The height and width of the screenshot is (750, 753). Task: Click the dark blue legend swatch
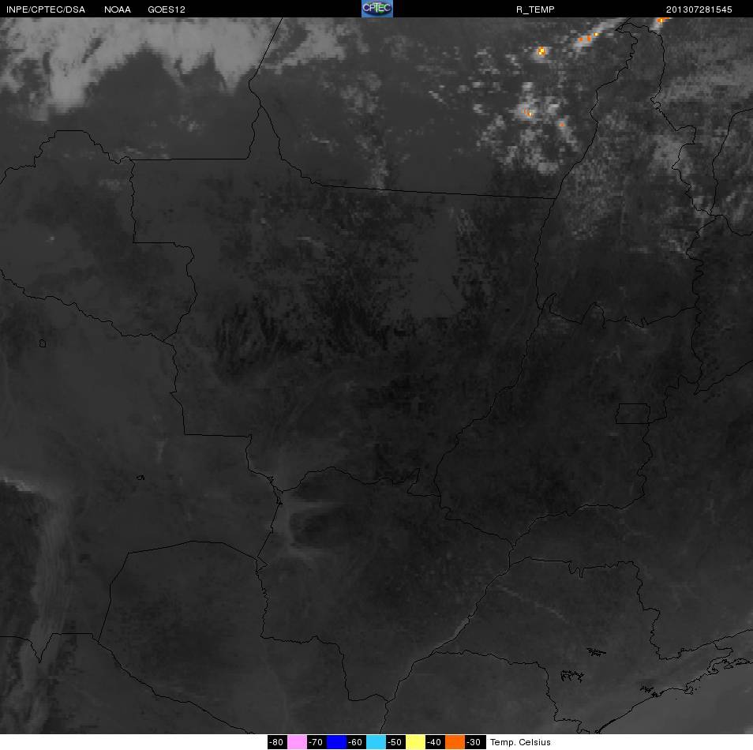(336, 742)
